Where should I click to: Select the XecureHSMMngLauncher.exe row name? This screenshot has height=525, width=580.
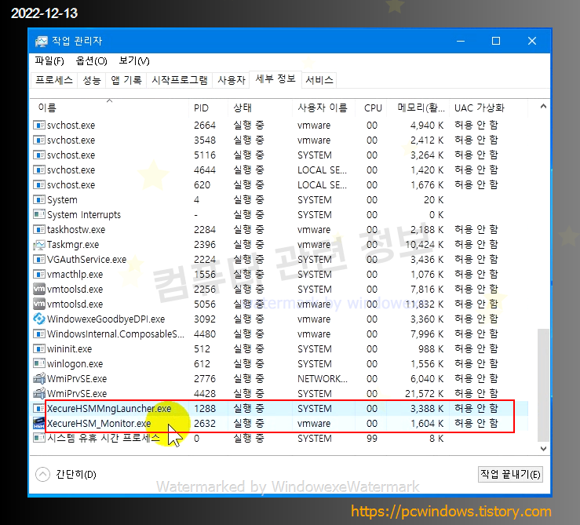pyautogui.click(x=109, y=408)
